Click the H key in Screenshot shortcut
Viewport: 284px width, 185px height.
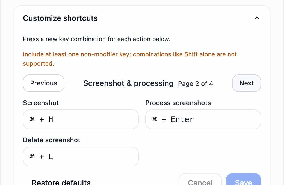(x=51, y=120)
